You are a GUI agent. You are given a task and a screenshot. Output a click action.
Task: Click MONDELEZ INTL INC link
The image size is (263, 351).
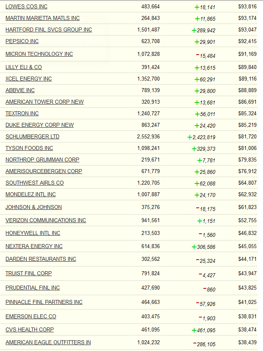point(31,194)
